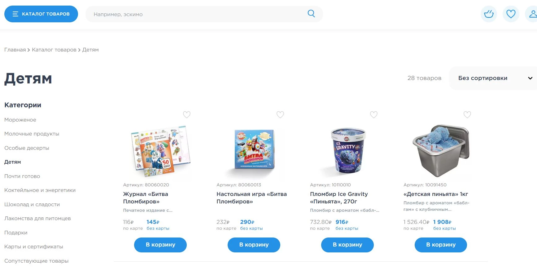The height and width of the screenshot is (271, 537).
Task: Go to Шоколад и сладости category
Action: tap(32, 204)
